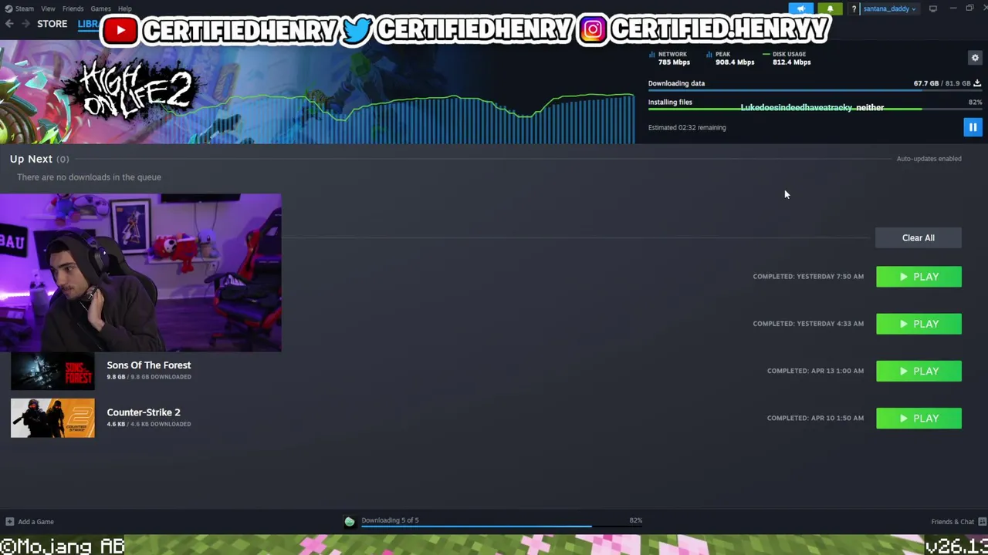Image resolution: width=988 pixels, height=555 pixels.
Task: Play Sons Of The Forest
Action: [x=919, y=372]
